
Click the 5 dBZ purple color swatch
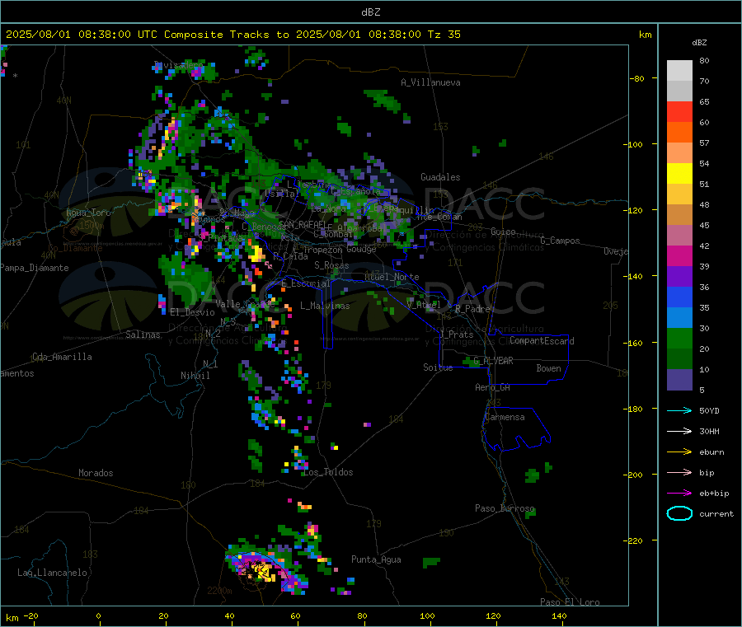679,380
